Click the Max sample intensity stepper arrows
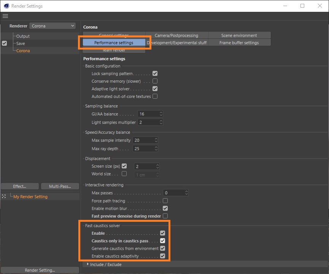The width and height of the screenshot is (329, 274). [156, 140]
